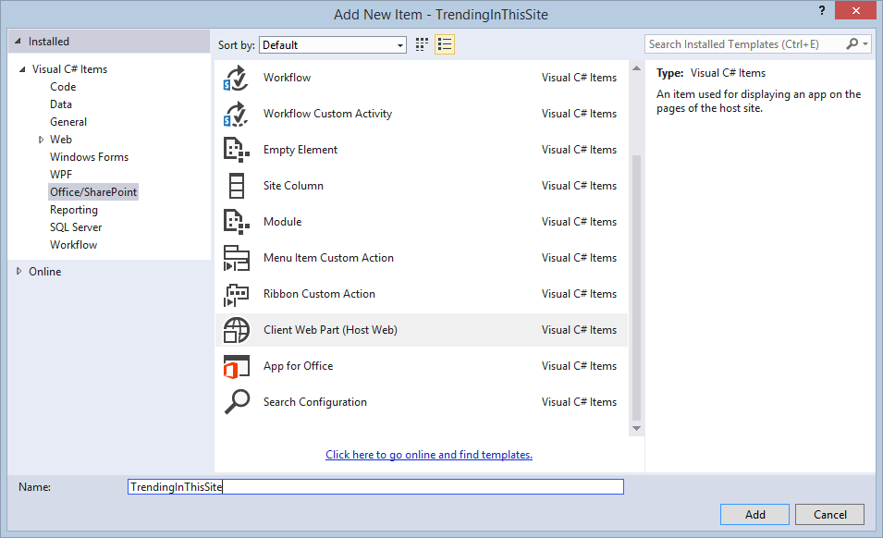Open the help question mark
Screen dimensions: 883x538
(x=822, y=10)
